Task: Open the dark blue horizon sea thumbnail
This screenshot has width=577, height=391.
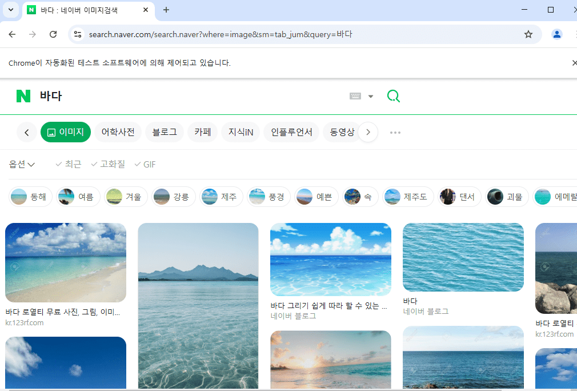Action: click(x=463, y=357)
